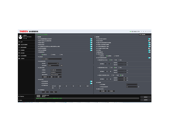This screenshot has height=132, width=169.
Task: Click the admin user avatar icon
Action: 20,36
